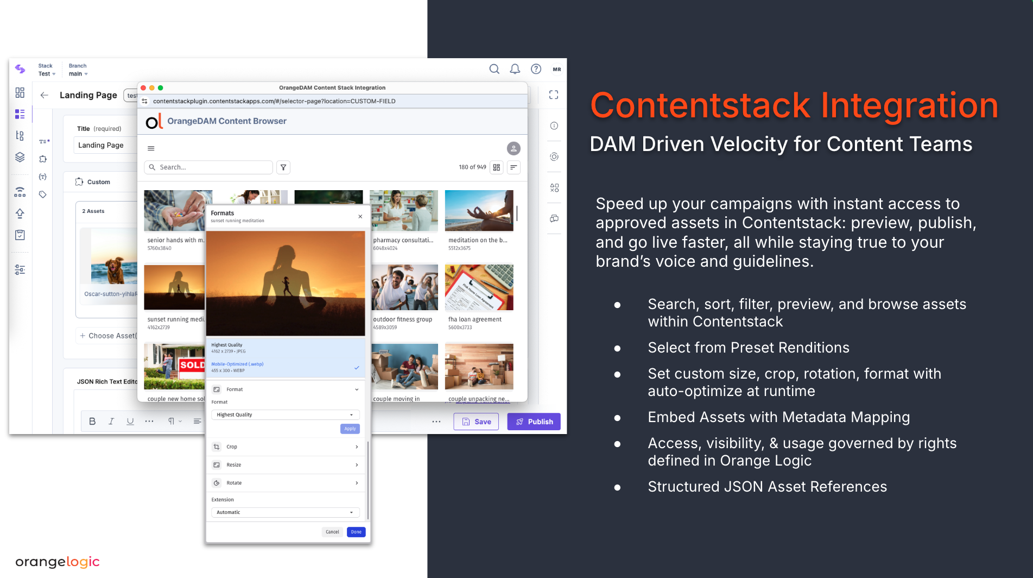Open the Entries list icon in sidebar

point(20,114)
